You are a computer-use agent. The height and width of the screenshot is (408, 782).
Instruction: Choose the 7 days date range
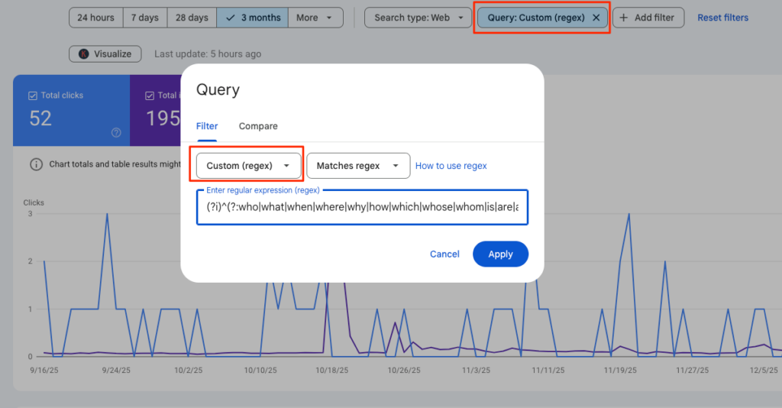[144, 18]
